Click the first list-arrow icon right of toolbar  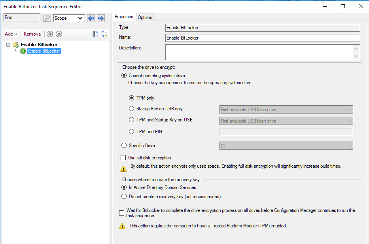click(x=95, y=34)
